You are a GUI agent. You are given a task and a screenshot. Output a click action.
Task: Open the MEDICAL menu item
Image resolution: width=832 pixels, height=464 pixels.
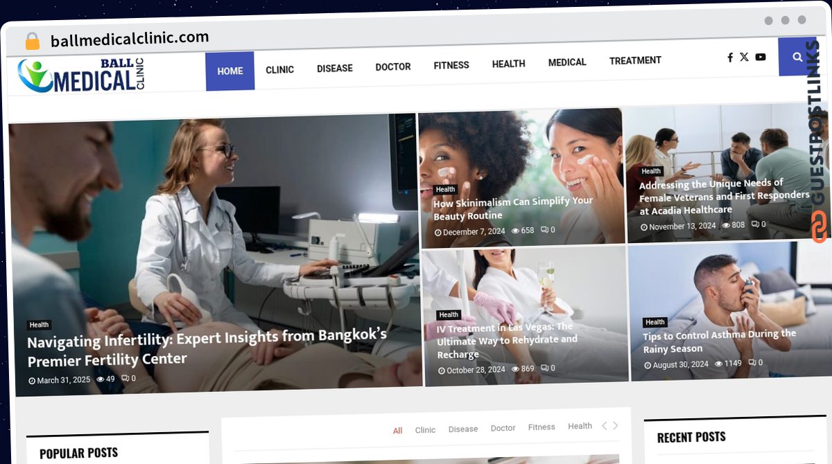click(567, 62)
